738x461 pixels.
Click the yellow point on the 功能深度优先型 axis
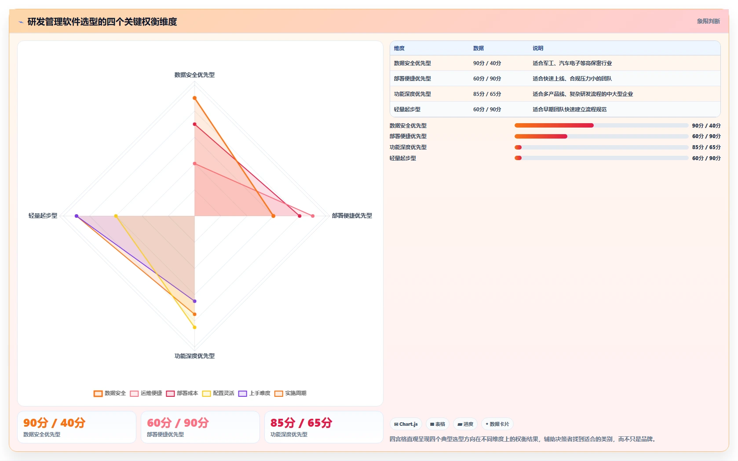pyautogui.click(x=194, y=327)
